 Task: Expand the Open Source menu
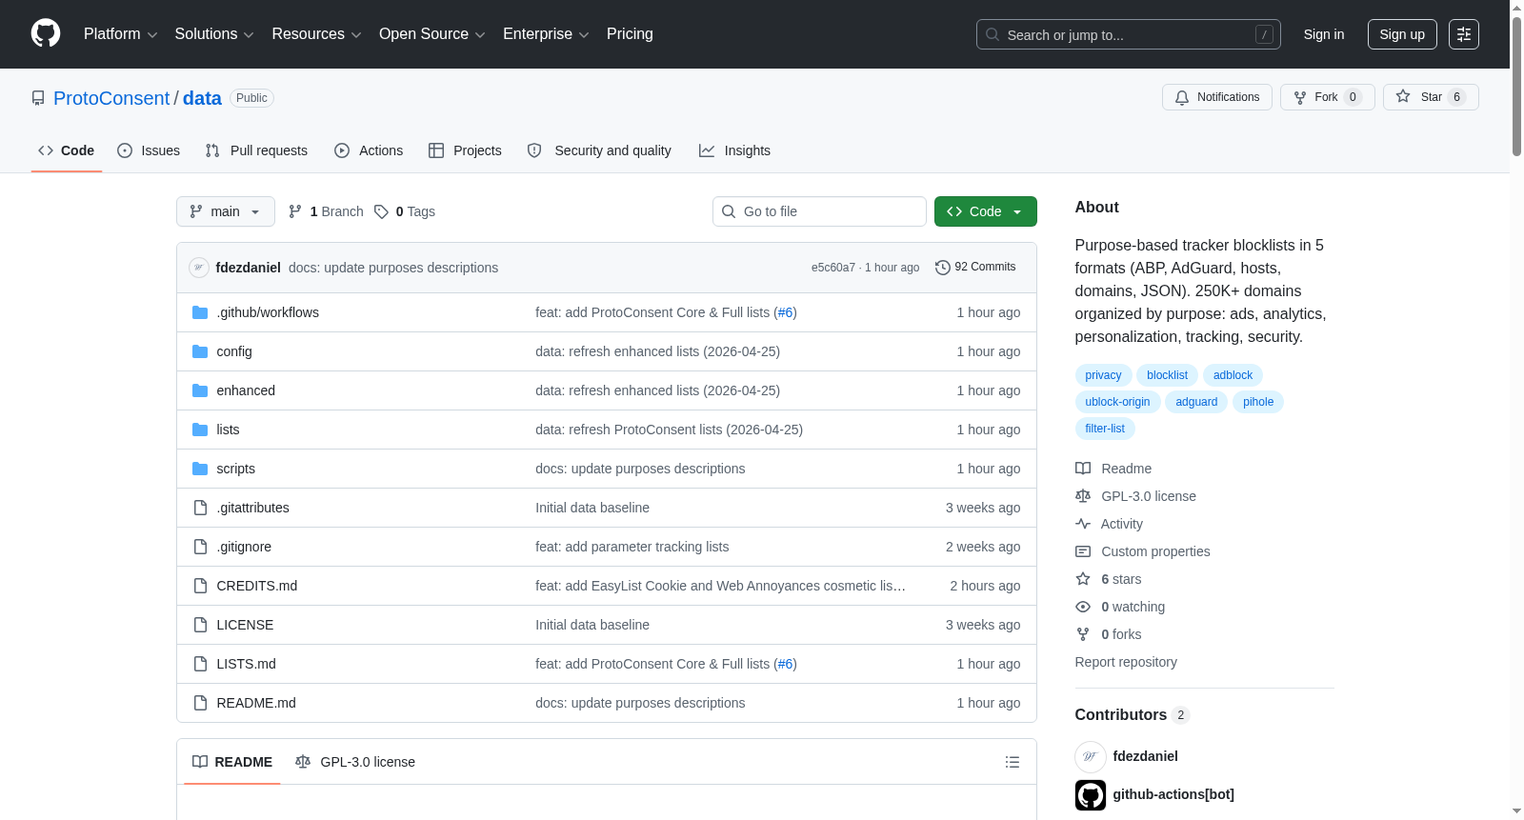pyautogui.click(x=432, y=34)
